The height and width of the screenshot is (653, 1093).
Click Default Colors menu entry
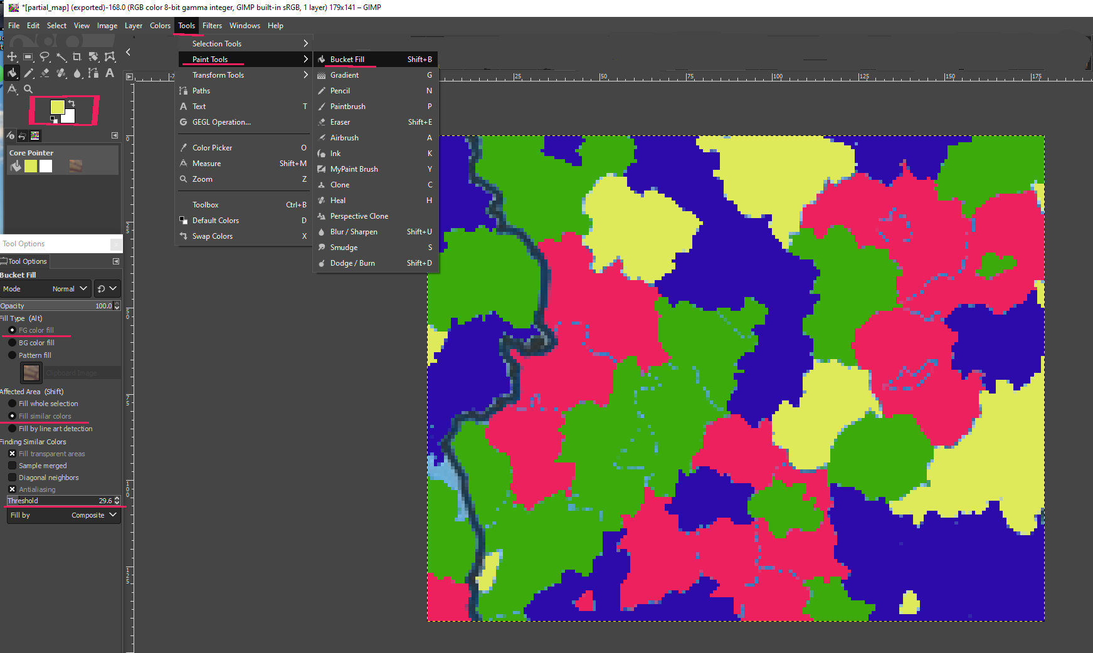(x=216, y=221)
